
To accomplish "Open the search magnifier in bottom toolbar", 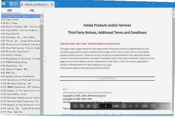I will point(75,106).
